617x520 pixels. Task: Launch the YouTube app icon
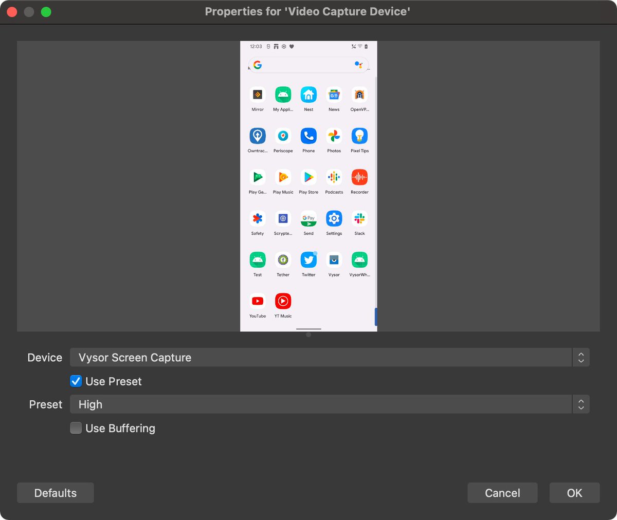click(x=258, y=301)
